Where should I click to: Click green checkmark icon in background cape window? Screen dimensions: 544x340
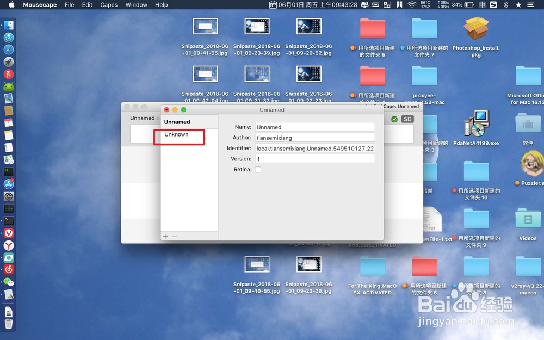[x=394, y=119]
